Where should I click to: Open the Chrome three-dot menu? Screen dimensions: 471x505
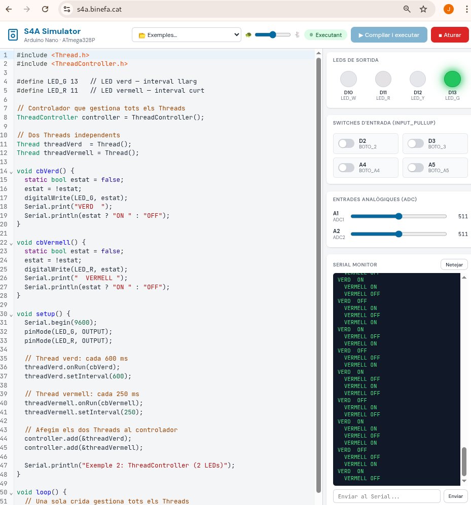466,9
